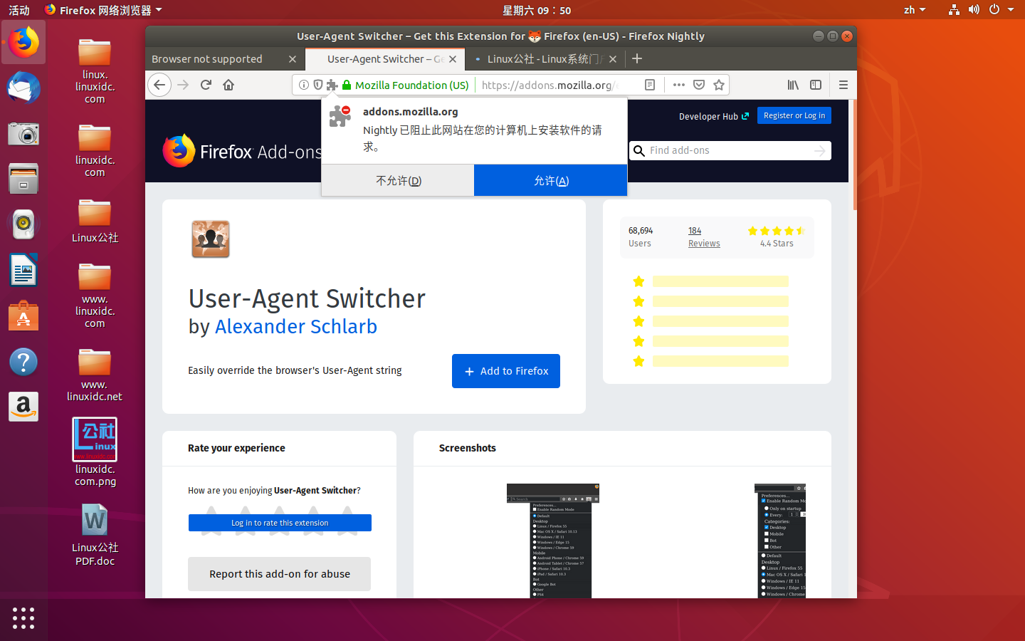This screenshot has width=1025, height=641.
Task: Click the Add to Firefox button
Action: tap(506, 371)
